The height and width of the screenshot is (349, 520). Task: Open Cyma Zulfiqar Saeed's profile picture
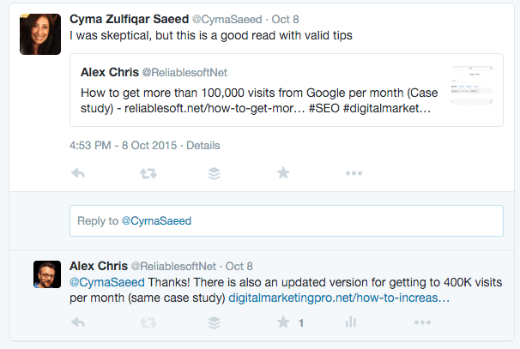coord(39,34)
